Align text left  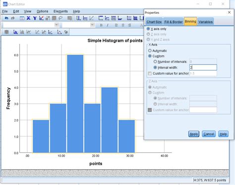[x=117, y=25]
